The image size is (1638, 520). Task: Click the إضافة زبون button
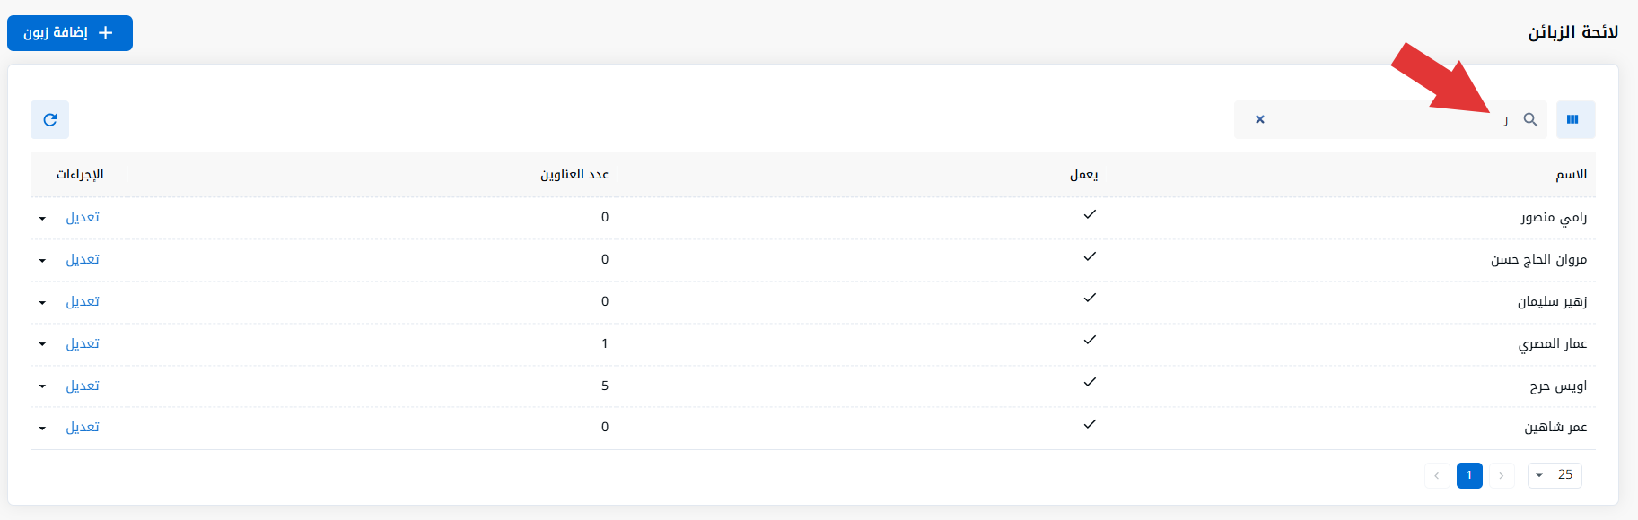point(70,33)
